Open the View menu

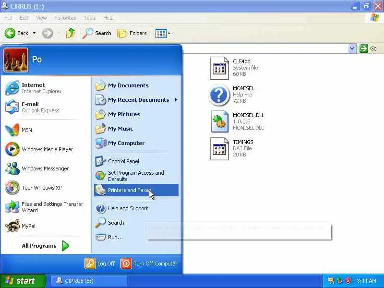point(41,18)
